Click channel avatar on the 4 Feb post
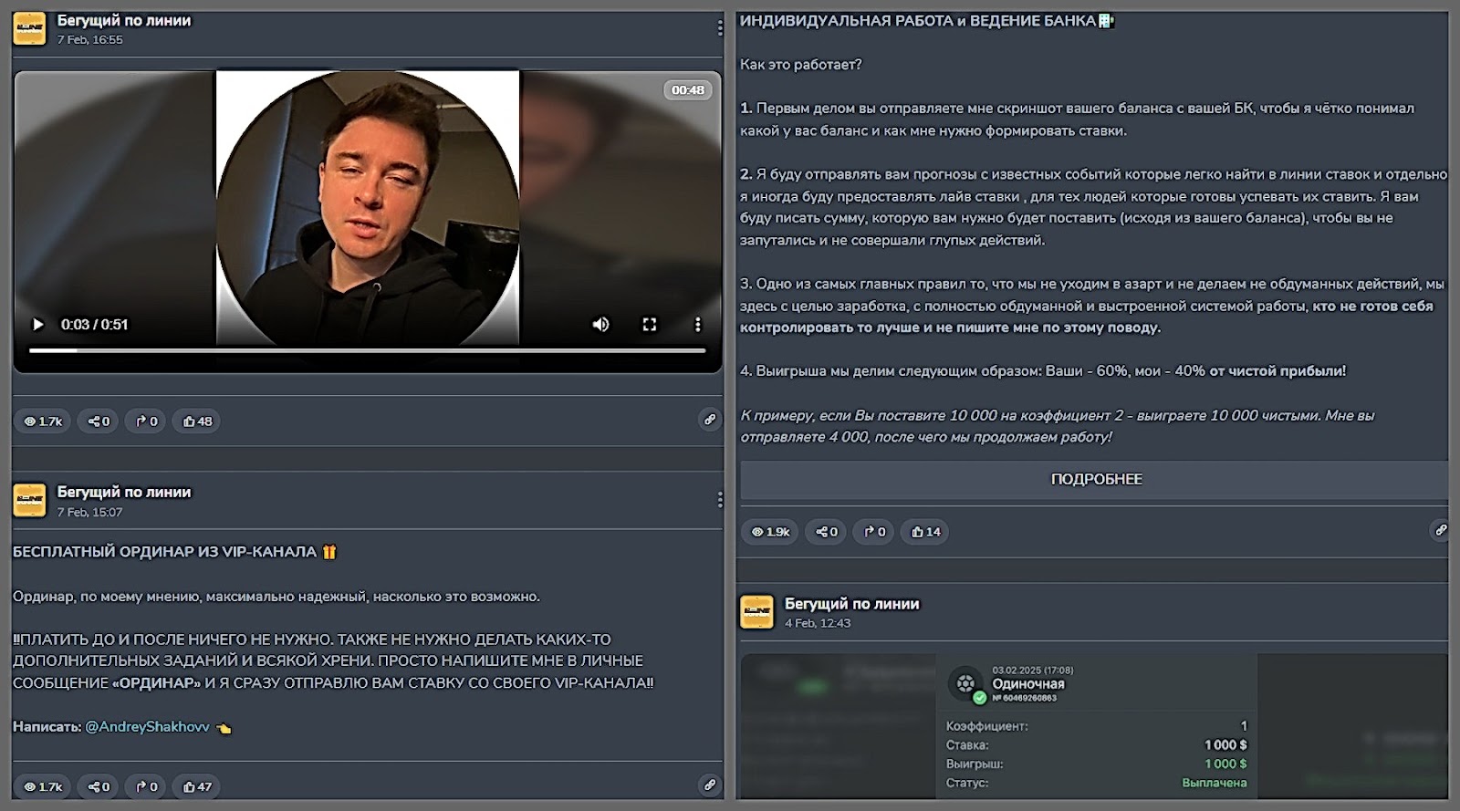 click(x=756, y=612)
